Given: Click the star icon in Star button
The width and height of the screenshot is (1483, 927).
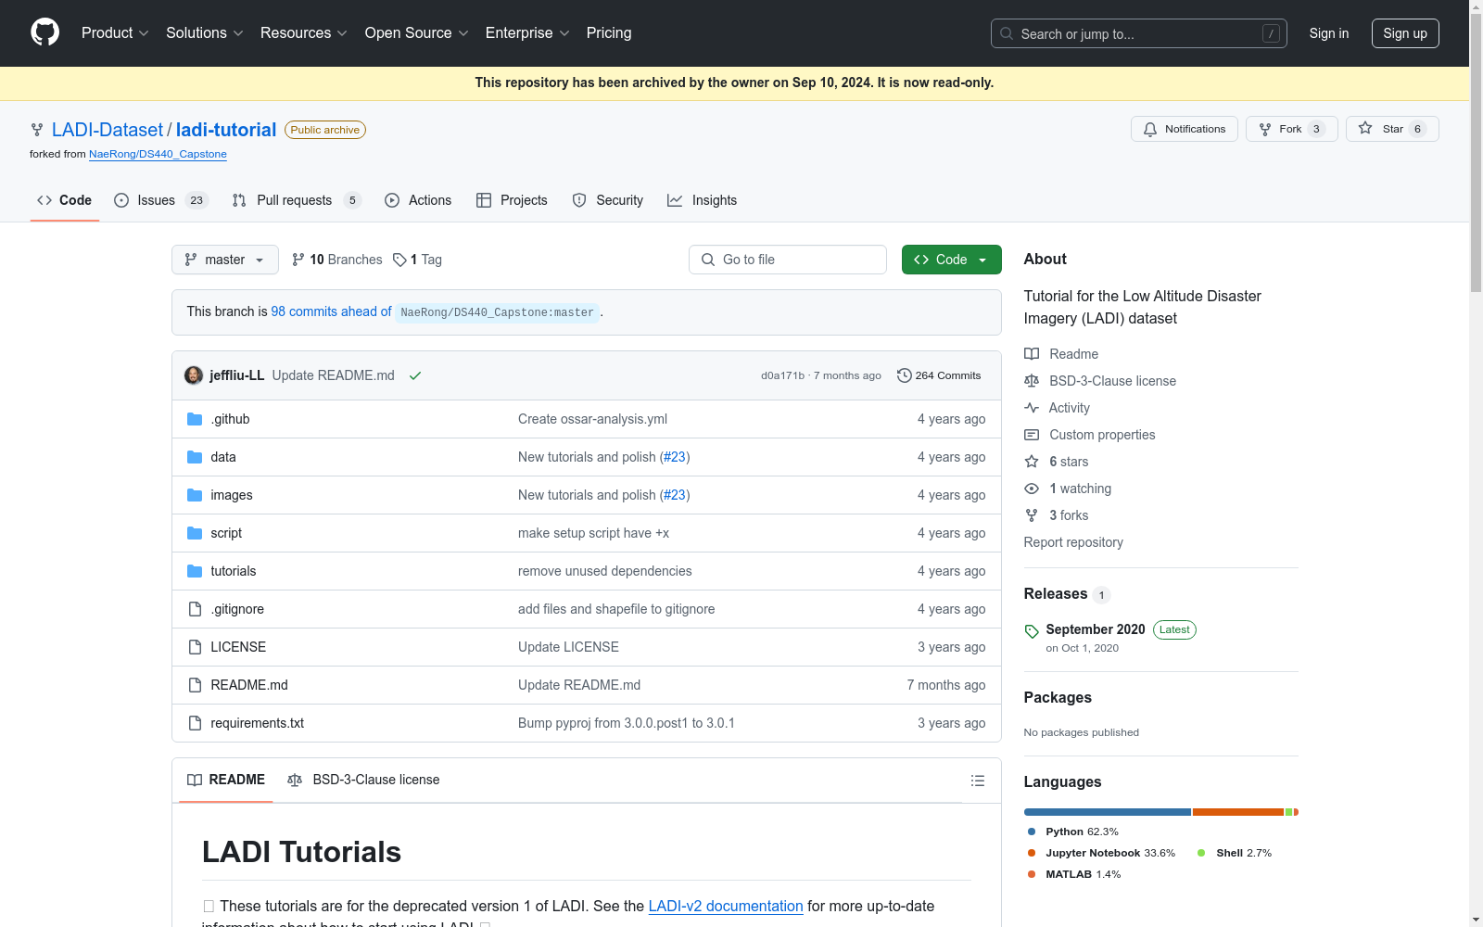Looking at the screenshot, I should 1365,129.
